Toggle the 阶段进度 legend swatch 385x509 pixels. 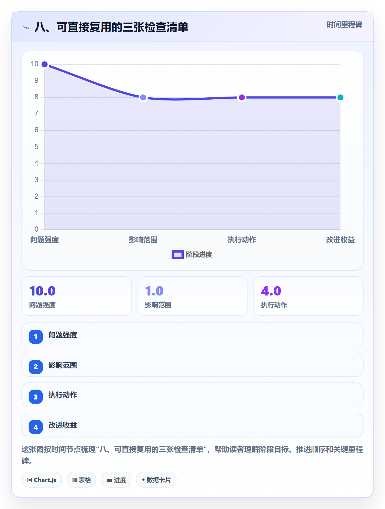click(177, 255)
